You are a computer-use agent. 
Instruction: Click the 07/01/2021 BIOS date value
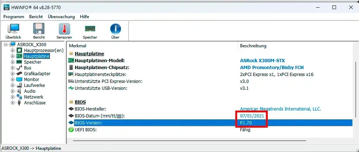(x=252, y=116)
